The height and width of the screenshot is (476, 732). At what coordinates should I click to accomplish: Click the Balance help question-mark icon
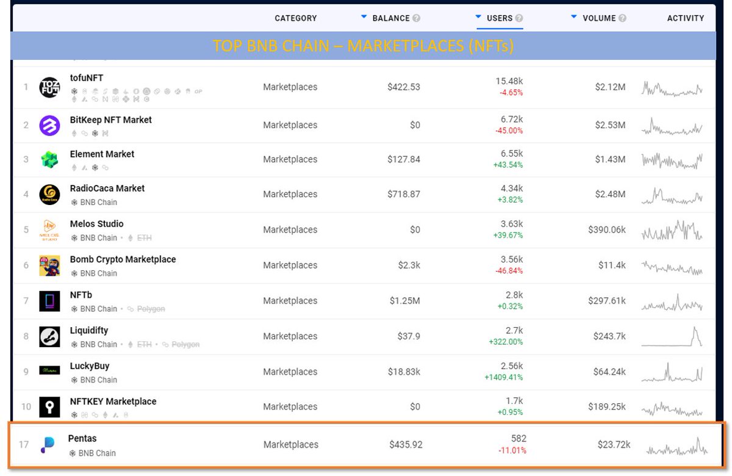[x=416, y=18]
